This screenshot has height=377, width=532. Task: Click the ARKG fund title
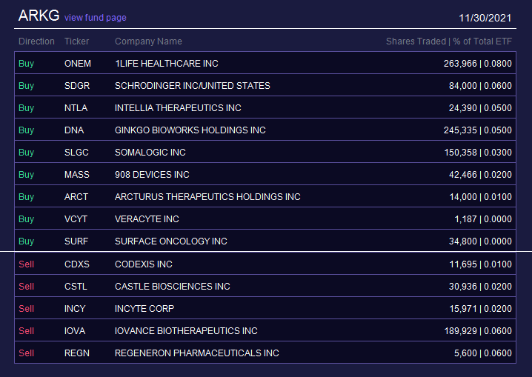point(39,16)
